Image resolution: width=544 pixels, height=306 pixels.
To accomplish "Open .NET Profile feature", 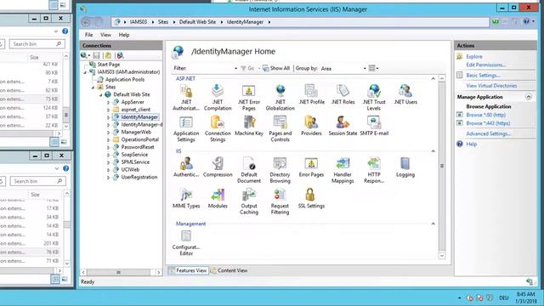I will tap(311, 94).
